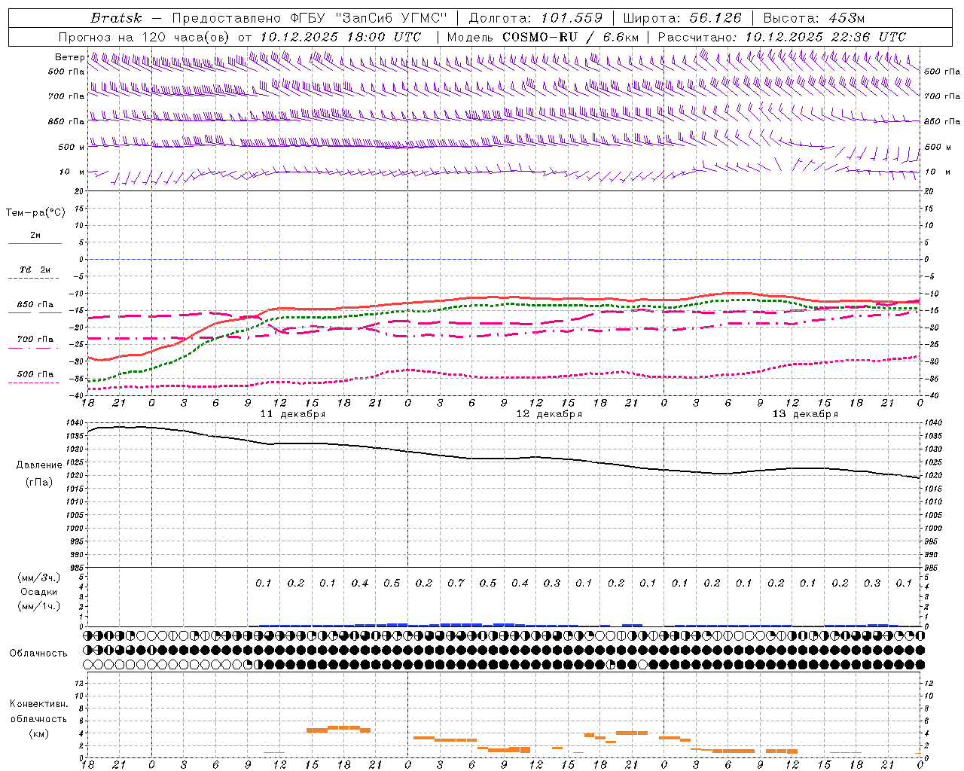Select the 'Широта: 56.126' latitude text

682,17
